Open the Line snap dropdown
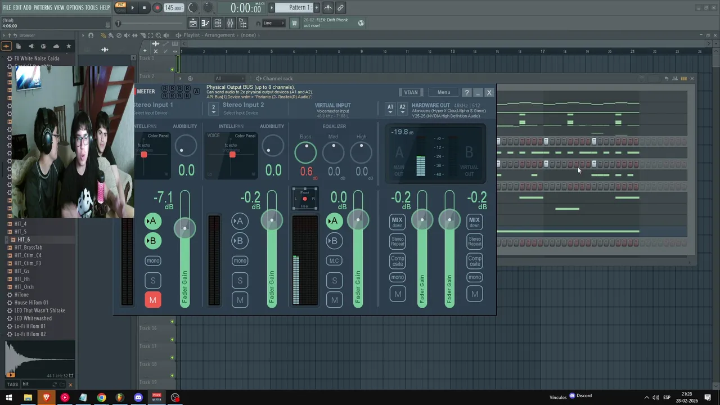This screenshot has height=405, width=720. coord(273,23)
